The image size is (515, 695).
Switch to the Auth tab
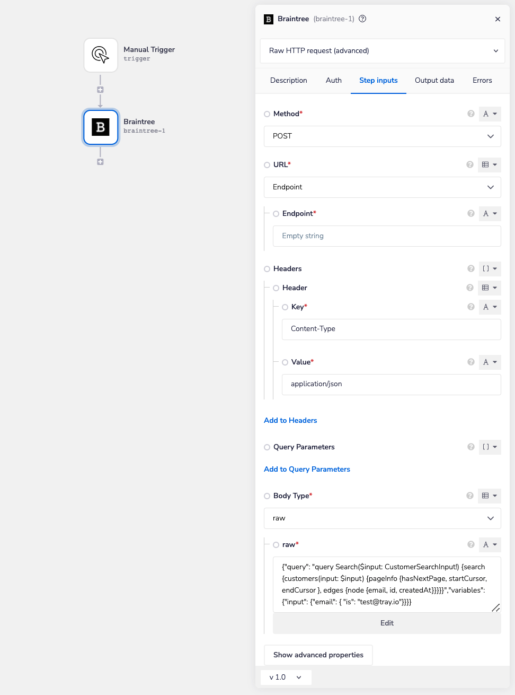[x=333, y=80]
